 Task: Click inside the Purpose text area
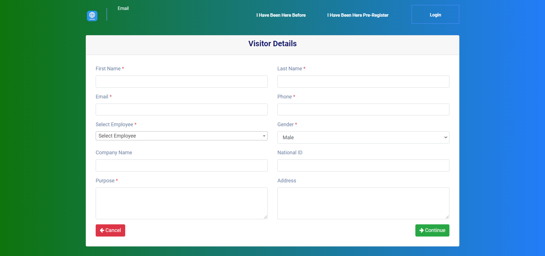(181, 203)
